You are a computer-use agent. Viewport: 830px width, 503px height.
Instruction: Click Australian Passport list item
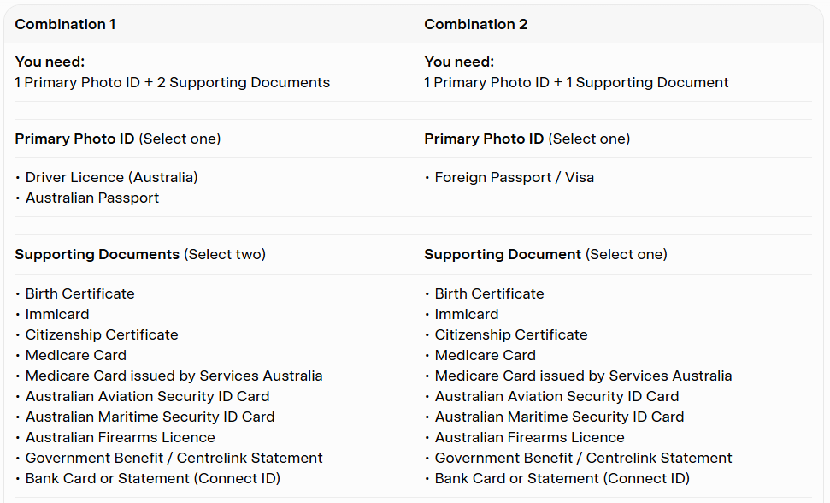92,198
